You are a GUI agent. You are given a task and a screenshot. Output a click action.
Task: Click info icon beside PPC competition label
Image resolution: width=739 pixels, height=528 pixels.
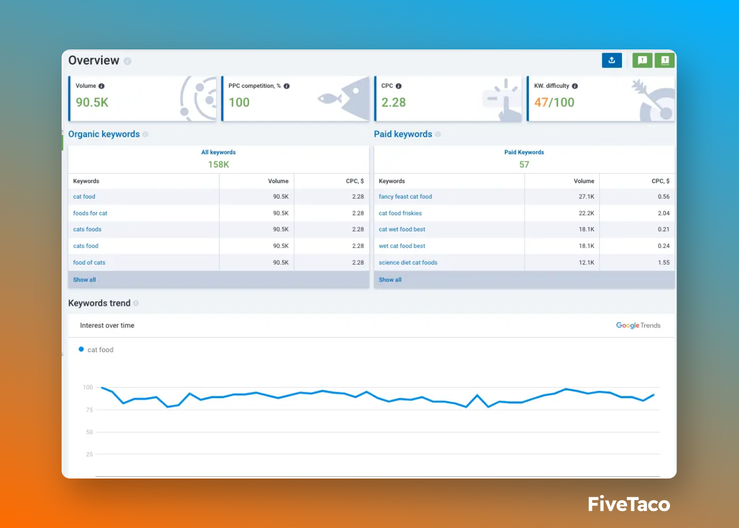click(287, 86)
